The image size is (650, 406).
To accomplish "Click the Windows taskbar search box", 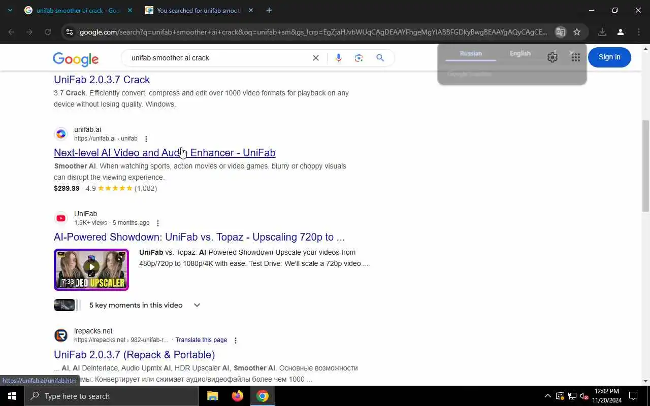I will (112, 396).
